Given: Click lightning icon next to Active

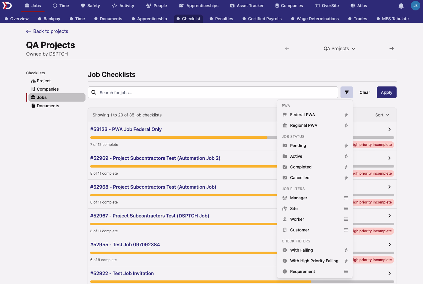Looking at the screenshot, I should [346, 156].
